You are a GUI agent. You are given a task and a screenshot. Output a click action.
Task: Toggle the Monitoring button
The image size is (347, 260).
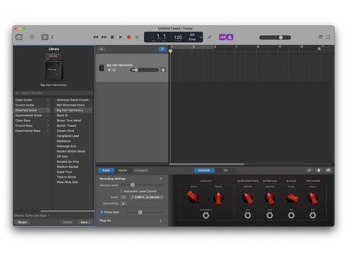(x=124, y=203)
